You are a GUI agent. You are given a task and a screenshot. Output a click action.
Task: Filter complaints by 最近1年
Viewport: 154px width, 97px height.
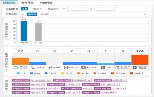coord(37,9)
